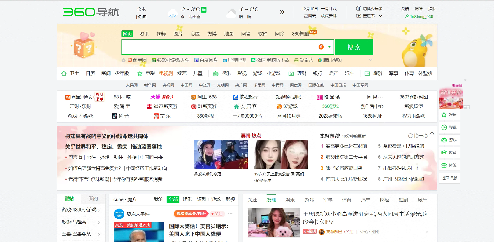Collapse news panel with up chevron
The image size is (494, 242).
432,133
